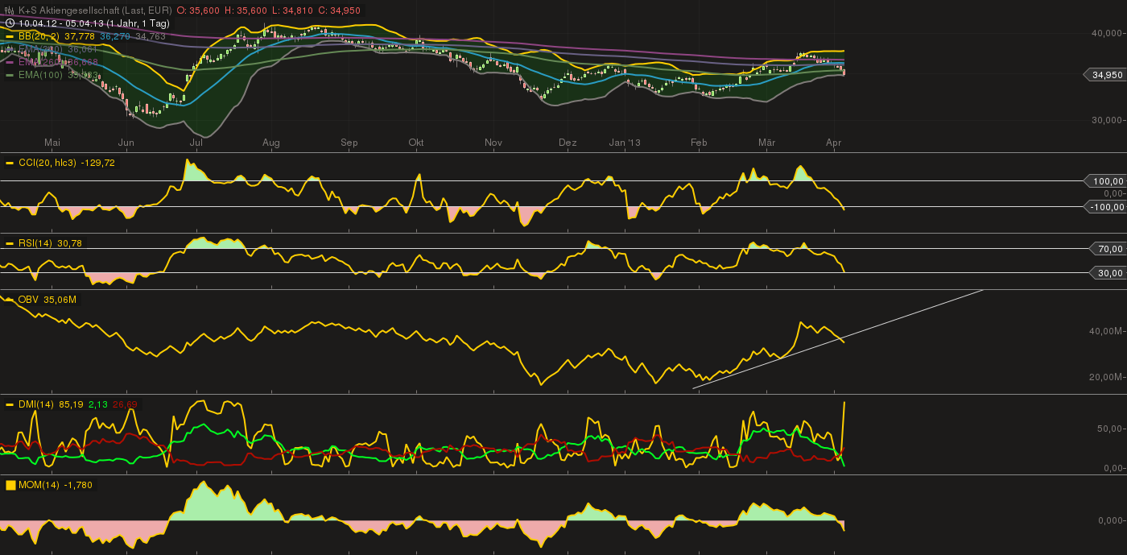Click the CCI -100,00 level tag
1127x555 pixels.
pos(1104,207)
